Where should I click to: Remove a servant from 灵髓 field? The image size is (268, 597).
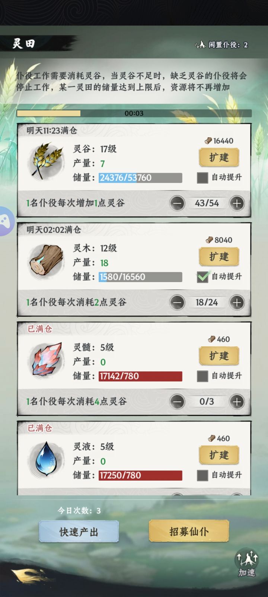[177, 402]
